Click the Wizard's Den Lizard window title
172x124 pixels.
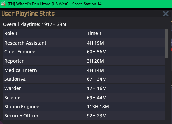point(55,4)
